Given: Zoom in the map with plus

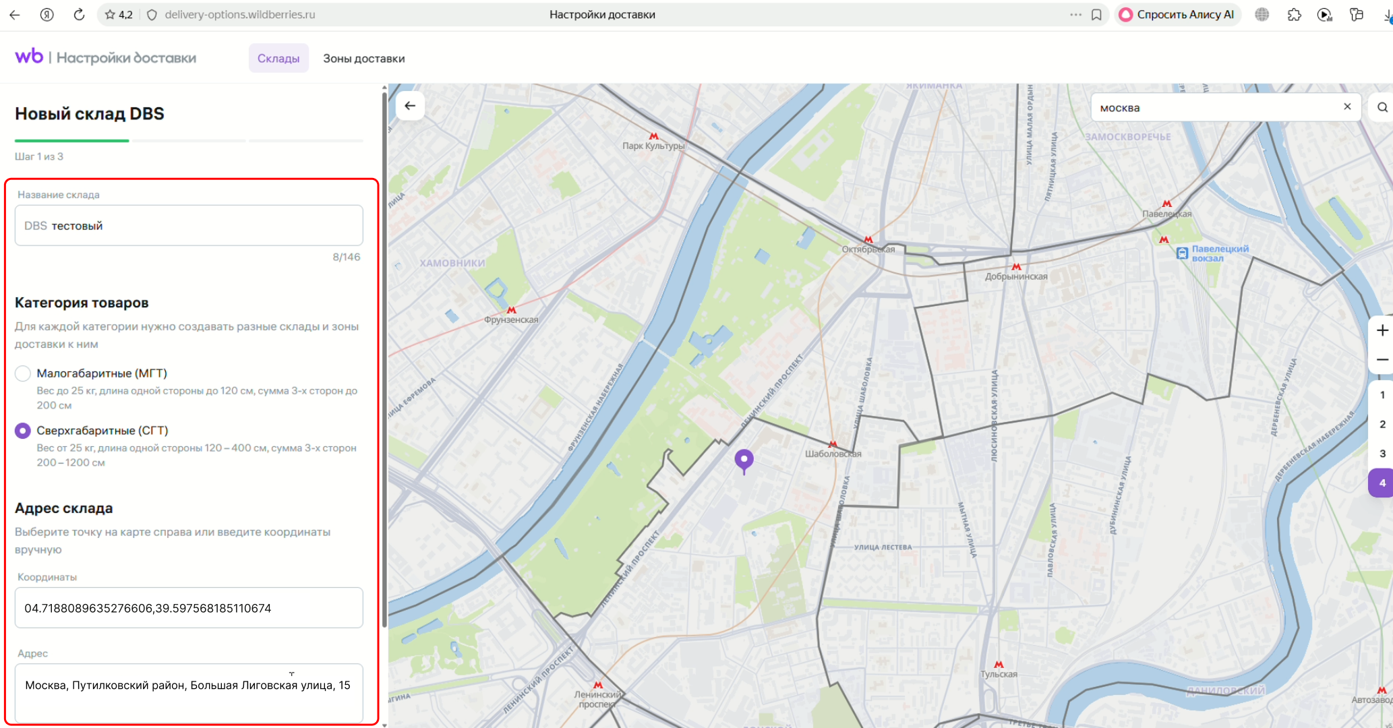Looking at the screenshot, I should pyautogui.click(x=1382, y=330).
